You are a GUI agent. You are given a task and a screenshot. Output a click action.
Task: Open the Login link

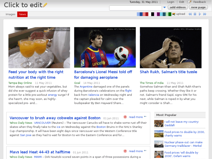(x=171, y=2)
